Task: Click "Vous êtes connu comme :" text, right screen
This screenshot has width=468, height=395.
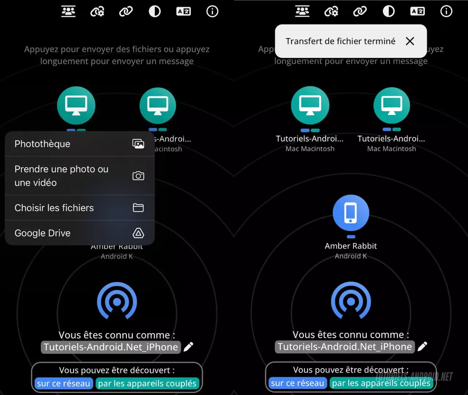Action: point(351,335)
